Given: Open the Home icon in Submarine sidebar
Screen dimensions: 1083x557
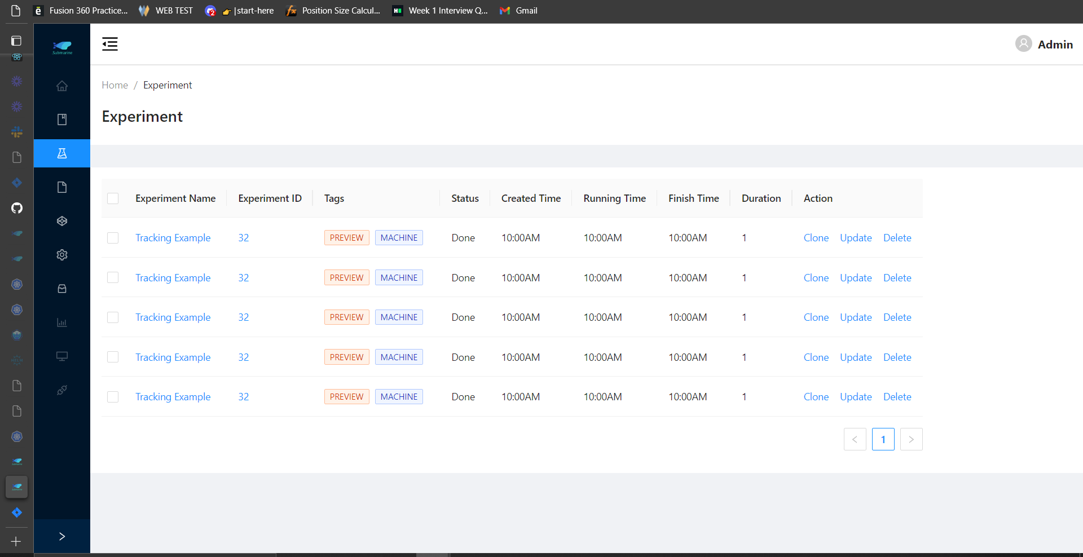Looking at the screenshot, I should click(x=62, y=86).
